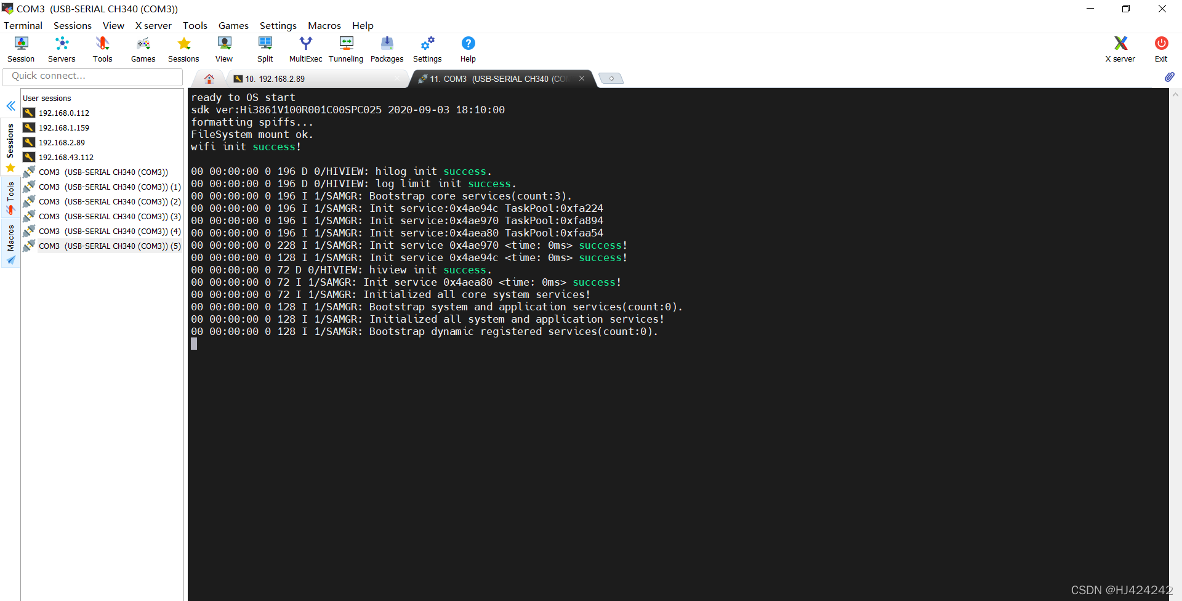Select first COM3 USB-SERIAL CH340 session
This screenshot has height=601, width=1182.
coord(103,172)
